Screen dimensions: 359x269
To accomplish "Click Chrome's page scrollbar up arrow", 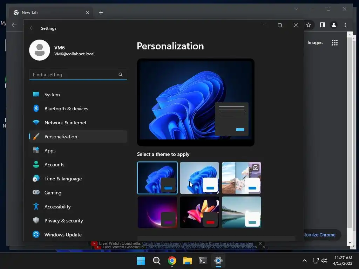I will pos(350,35).
